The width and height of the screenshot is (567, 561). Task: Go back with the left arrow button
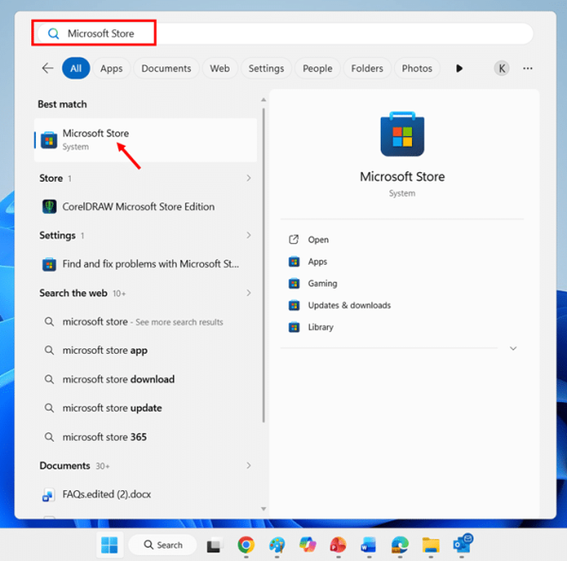tap(47, 68)
